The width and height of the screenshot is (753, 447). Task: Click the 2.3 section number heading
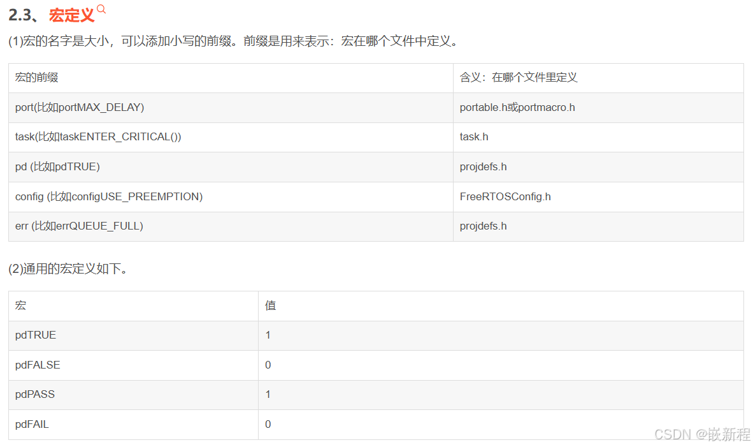pyautogui.click(x=24, y=15)
